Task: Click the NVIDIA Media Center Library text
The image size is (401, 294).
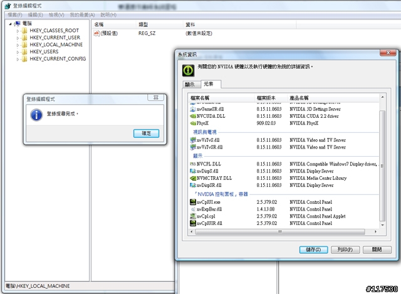Action: pos(318,179)
